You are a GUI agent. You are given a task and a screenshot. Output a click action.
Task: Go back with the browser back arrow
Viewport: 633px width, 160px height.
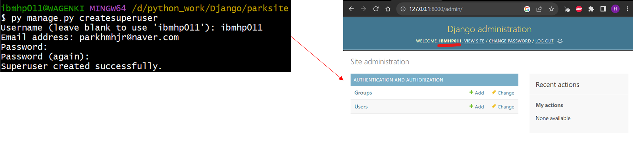tap(351, 9)
